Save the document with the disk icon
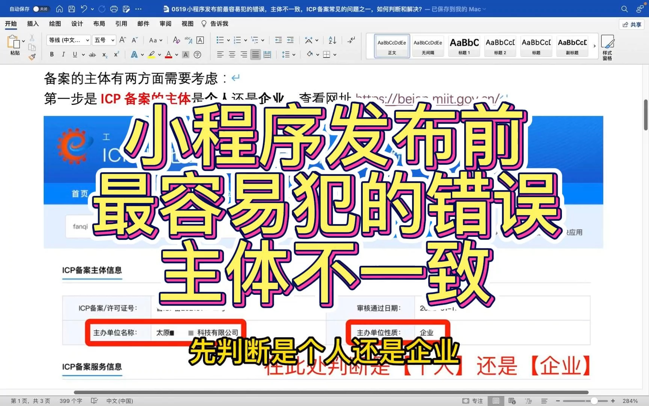Screen dimensions: 649x406 coord(71,9)
